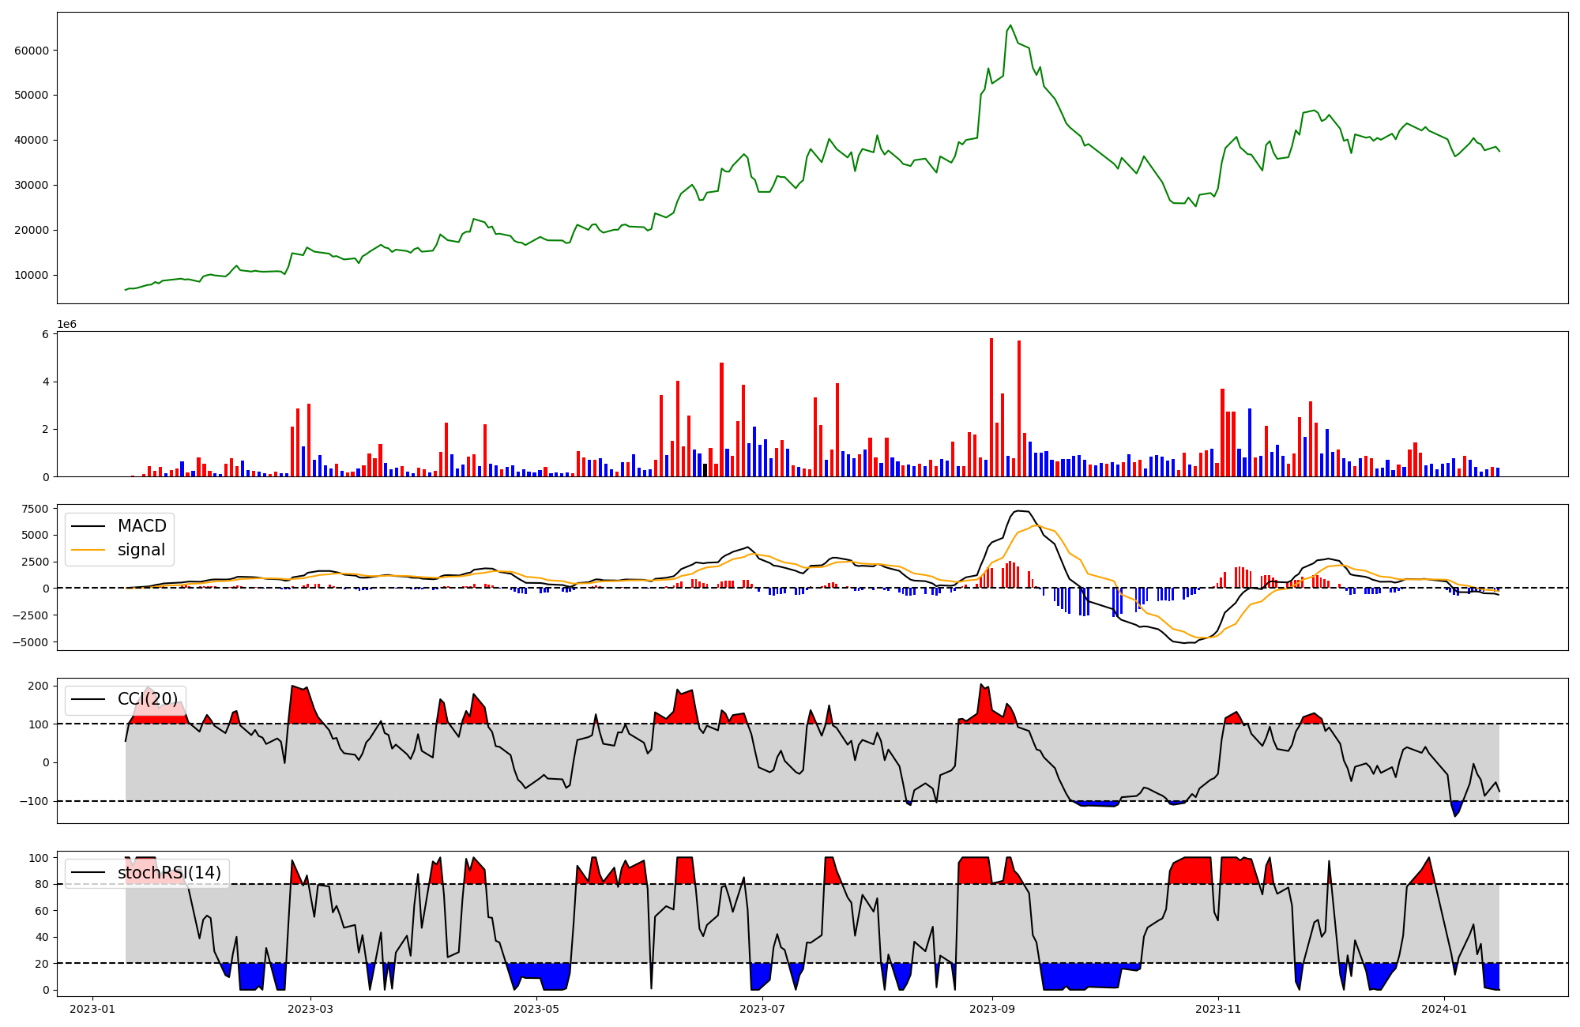Click the stochRSI(14) legend label
This screenshot has width=1580, height=1027.
169,873
